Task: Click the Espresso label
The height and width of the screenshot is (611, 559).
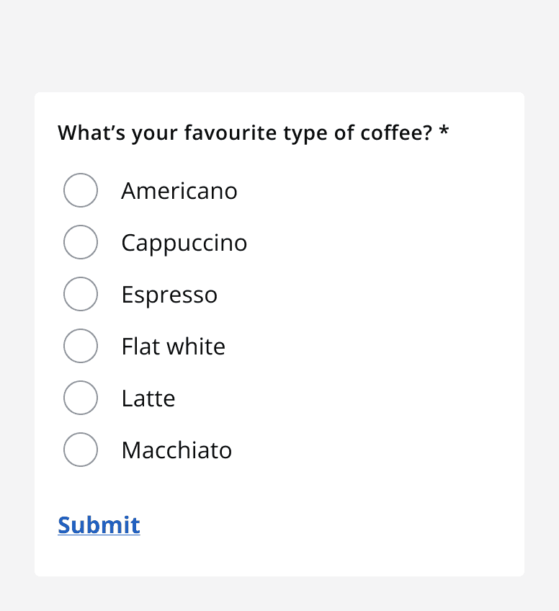Action: (169, 294)
